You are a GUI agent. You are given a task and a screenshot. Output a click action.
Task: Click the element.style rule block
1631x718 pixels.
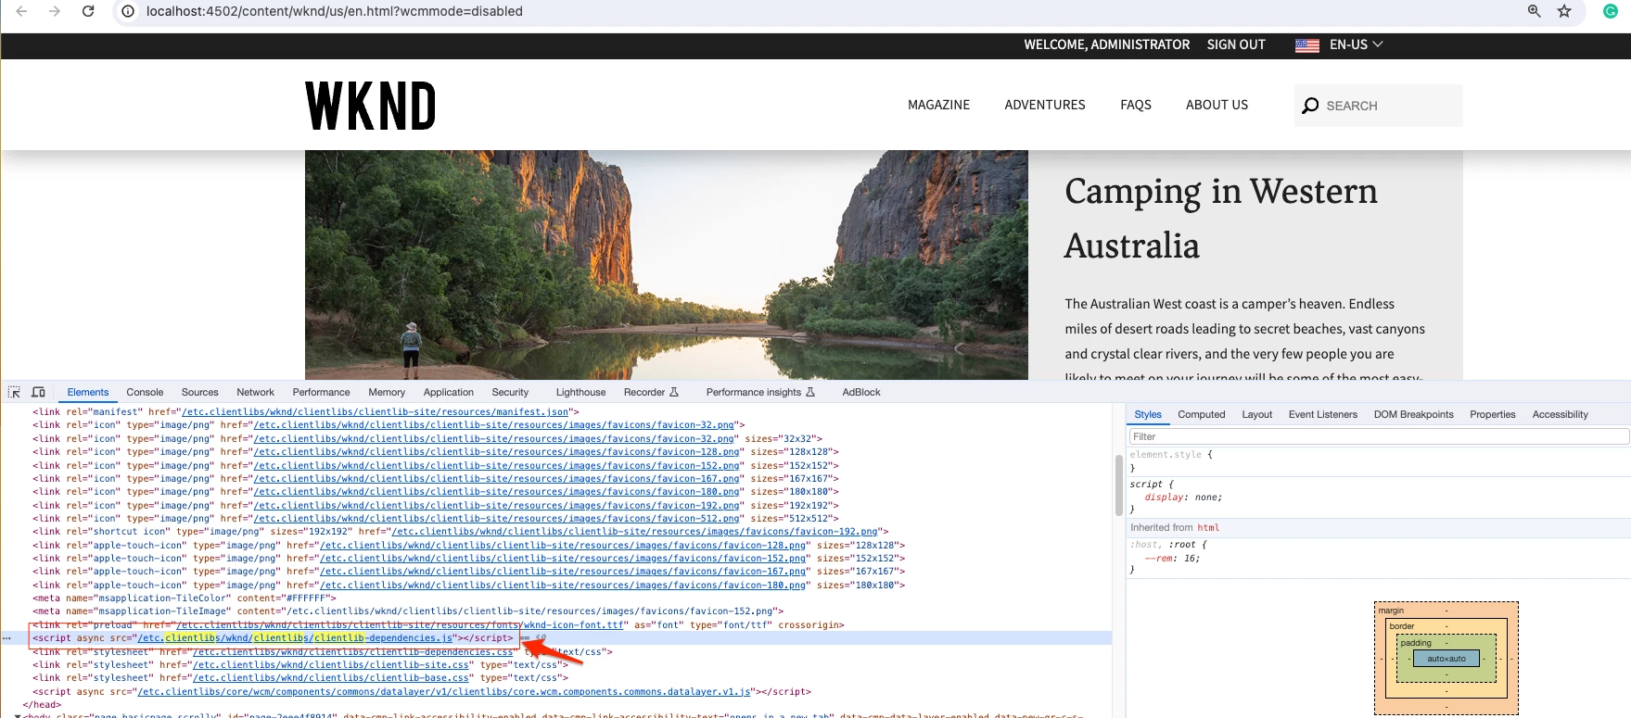[x=1171, y=461]
